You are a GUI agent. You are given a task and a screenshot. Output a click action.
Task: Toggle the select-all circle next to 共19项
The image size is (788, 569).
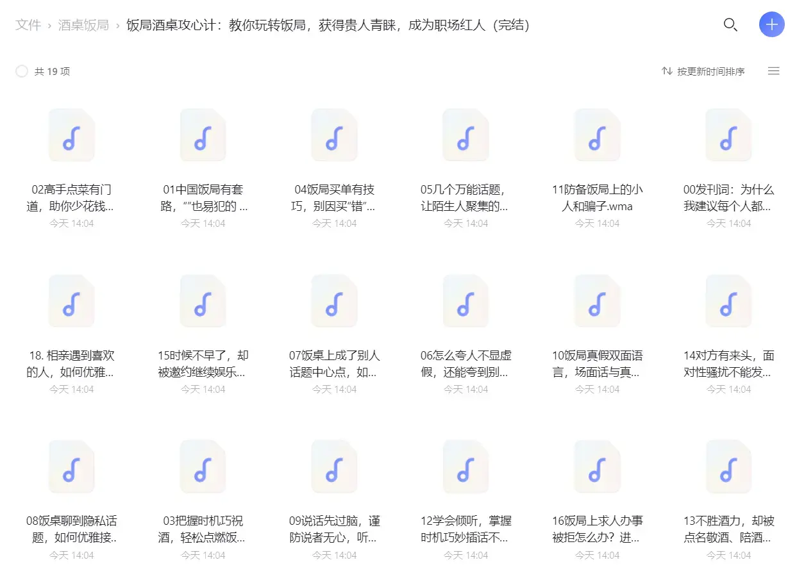point(22,71)
